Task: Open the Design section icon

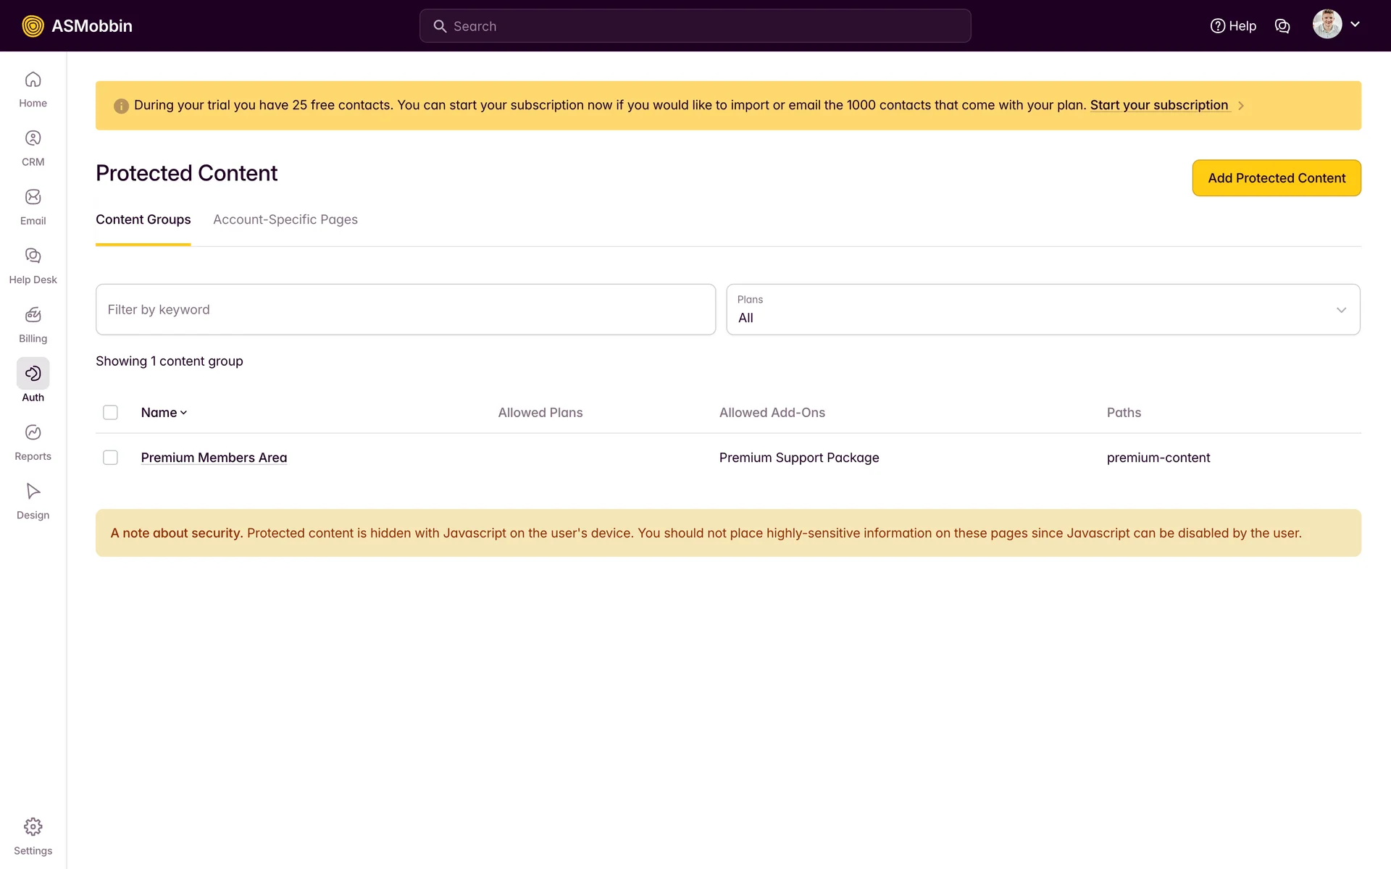Action: point(33,491)
